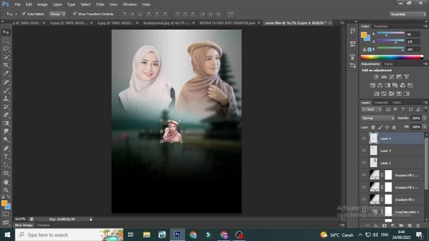The width and height of the screenshot is (429, 241).
Task: Switch to the Paths tab
Action: (x=396, y=102)
